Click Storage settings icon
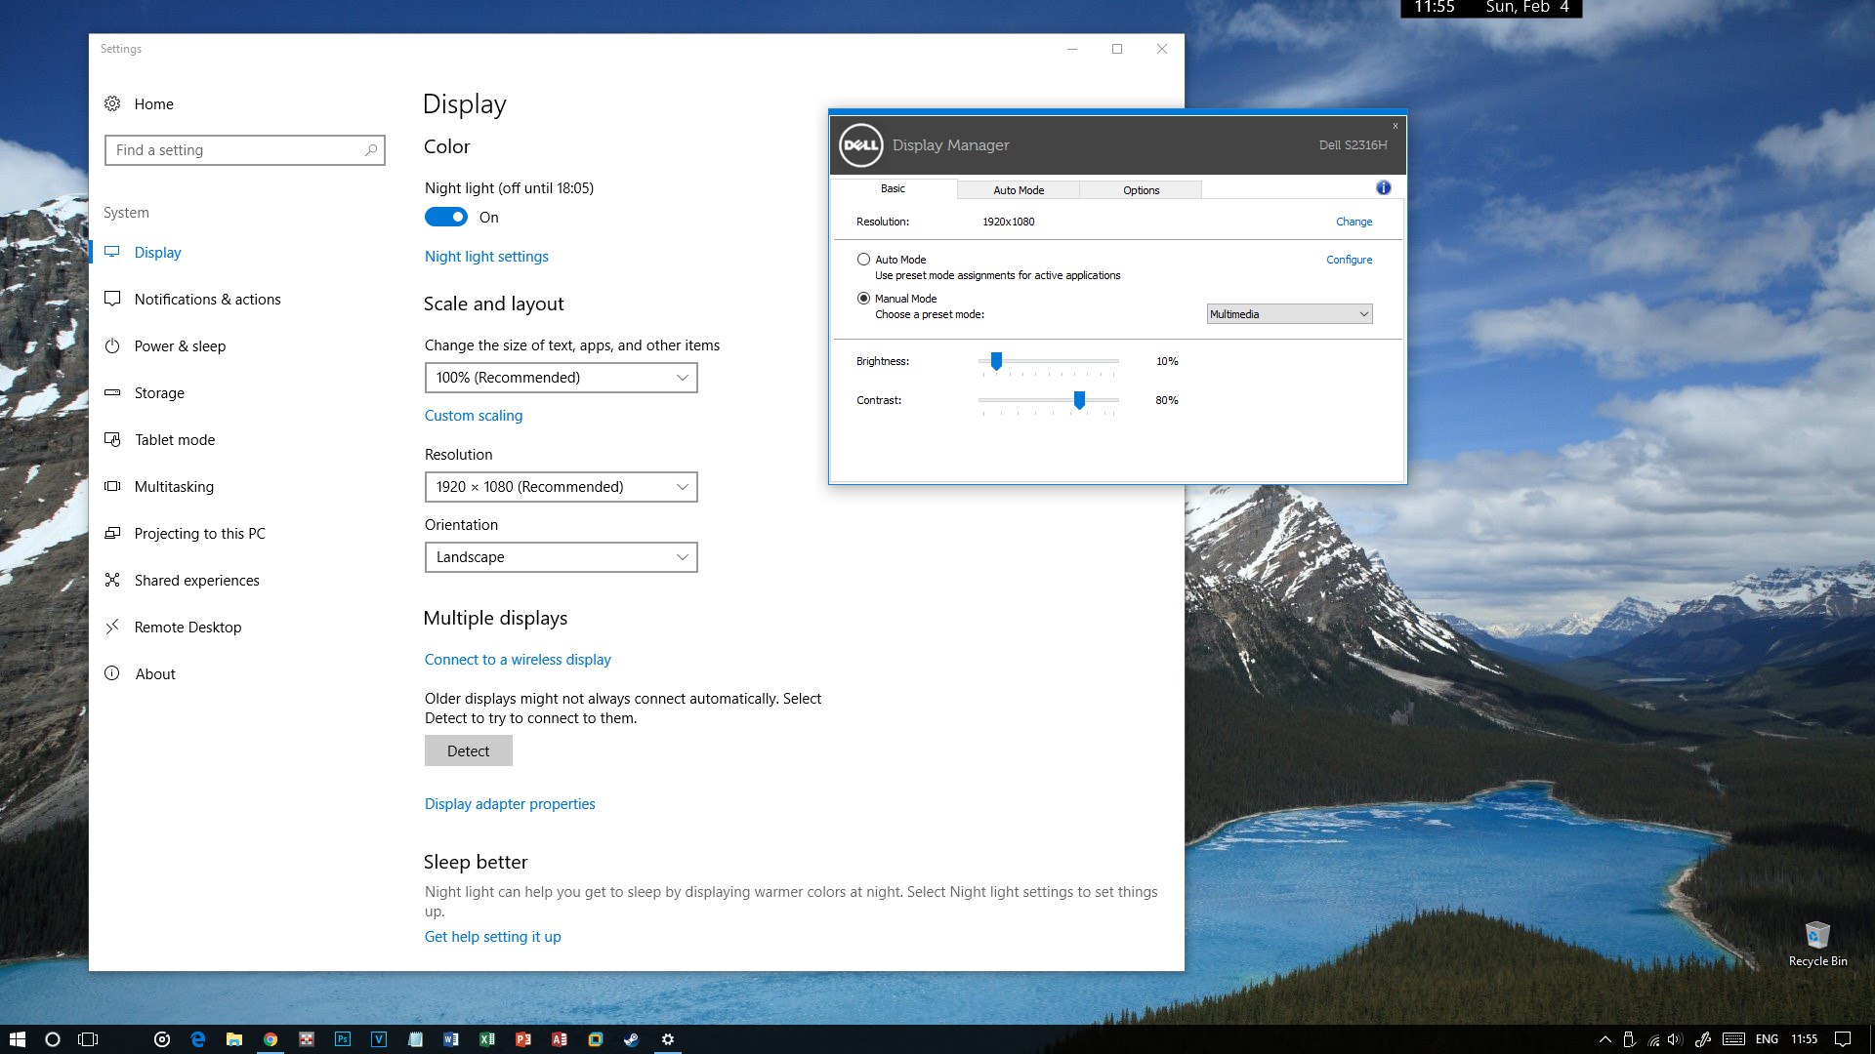This screenshot has width=1875, height=1054. pos(112,392)
